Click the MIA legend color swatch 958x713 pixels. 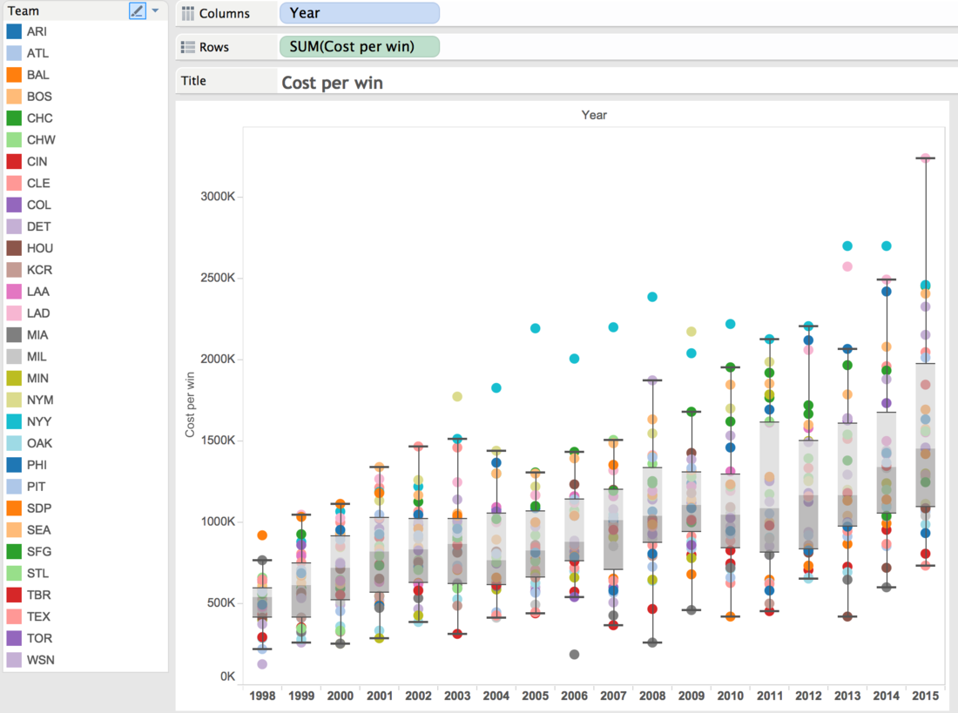[14, 335]
